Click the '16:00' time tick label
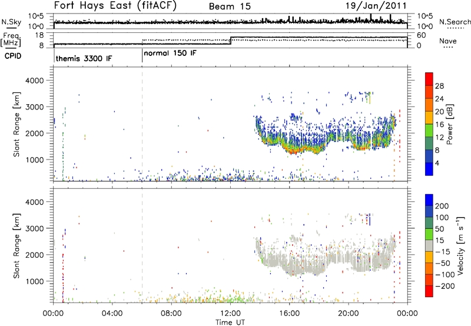Screen dimensions: 471x326 (x=289, y=314)
